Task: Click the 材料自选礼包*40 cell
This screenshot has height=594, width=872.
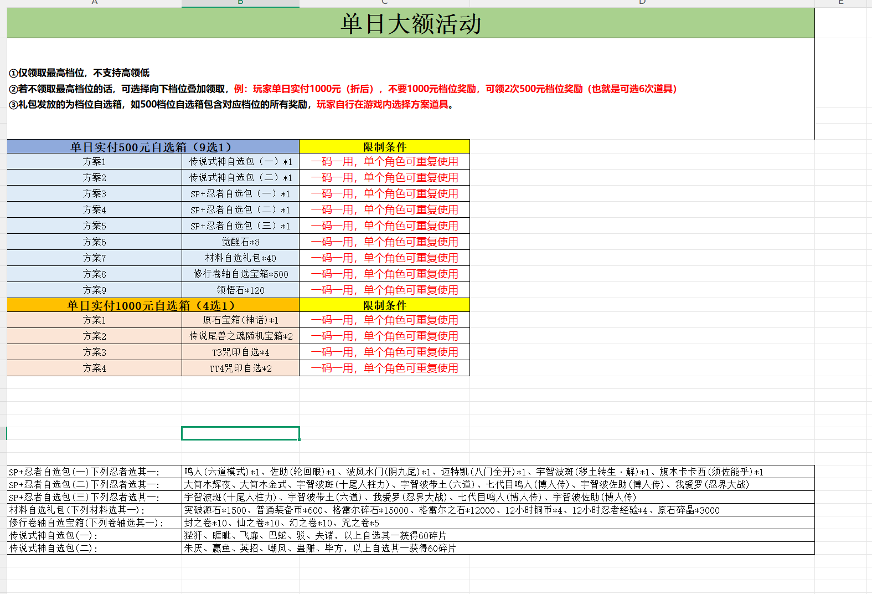Action: point(240,258)
